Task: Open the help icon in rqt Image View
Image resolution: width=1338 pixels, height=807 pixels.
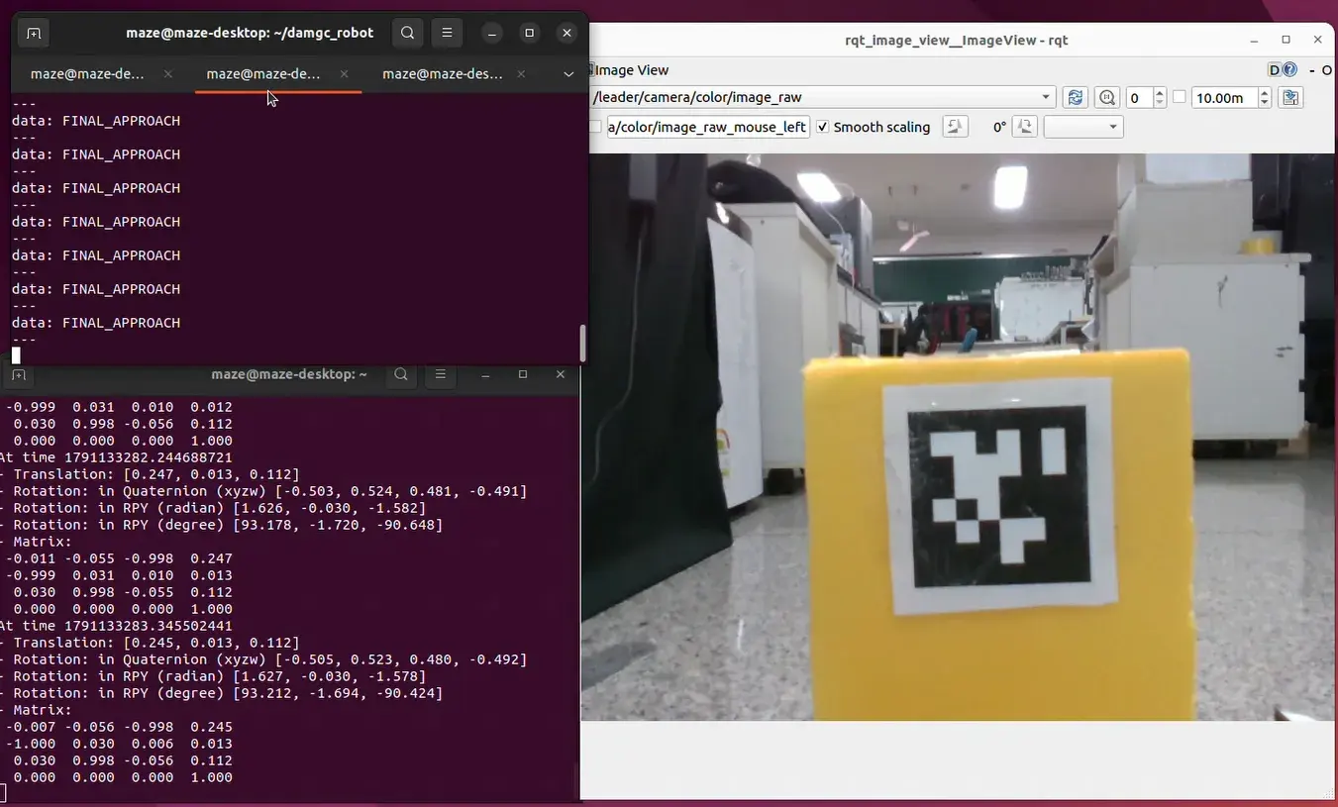Action: [1289, 69]
